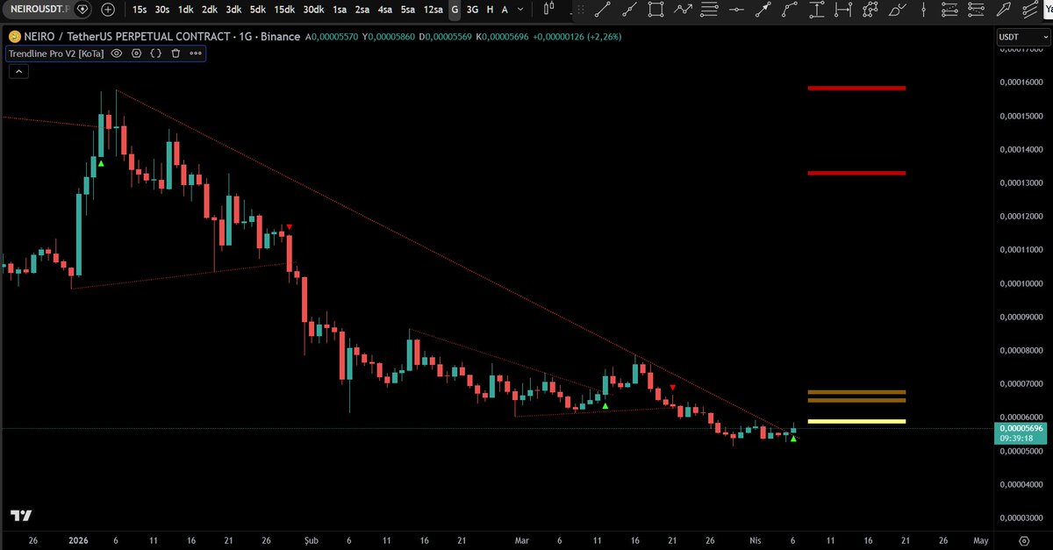Switch to the 3dk timeframe
Image resolution: width=1053 pixels, height=550 pixels.
pyautogui.click(x=233, y=10)
